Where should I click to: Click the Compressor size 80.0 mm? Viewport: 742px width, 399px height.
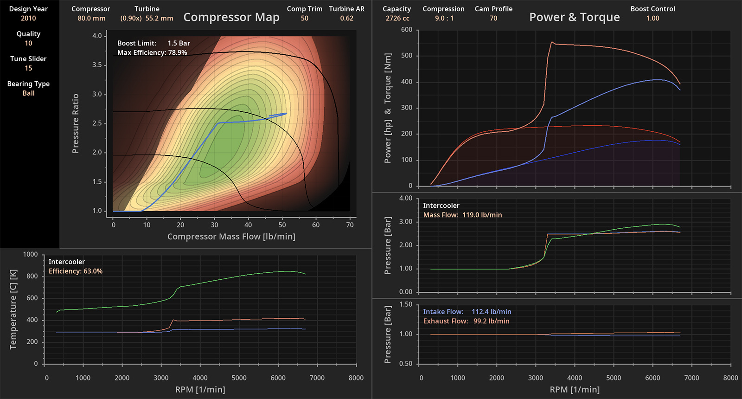click(x=91, y=18)
